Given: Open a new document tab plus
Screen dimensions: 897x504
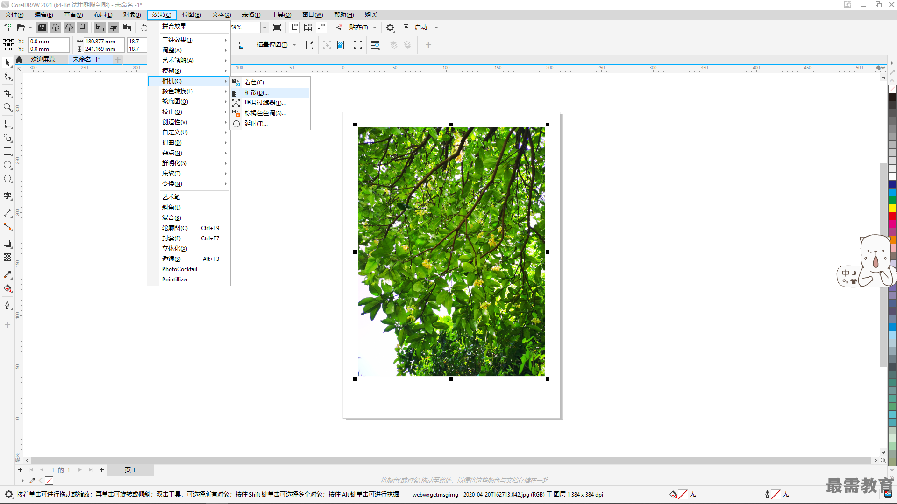Looking at the screenshot, I should 118,60.
